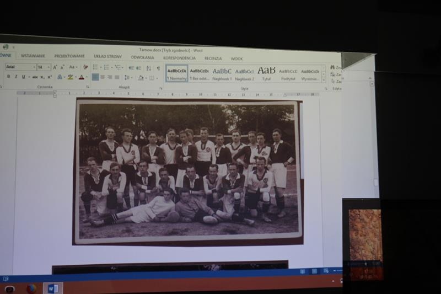Viewport: 441px width, 294px height.
Task: Click the sort paragraph icon
Action: click(148, 68)
